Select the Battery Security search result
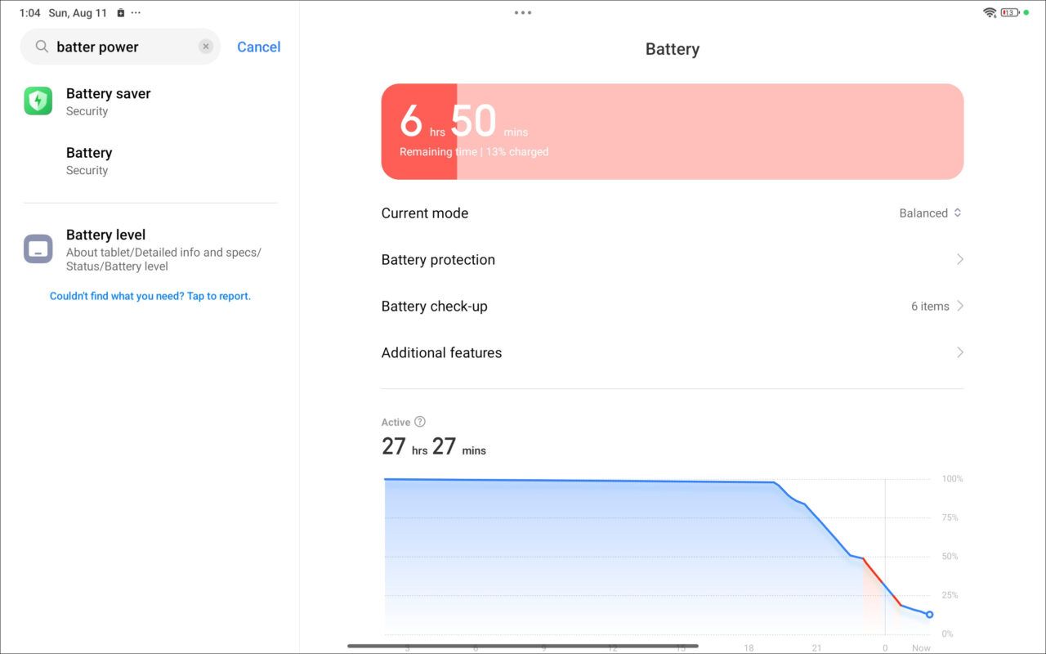 88,159
